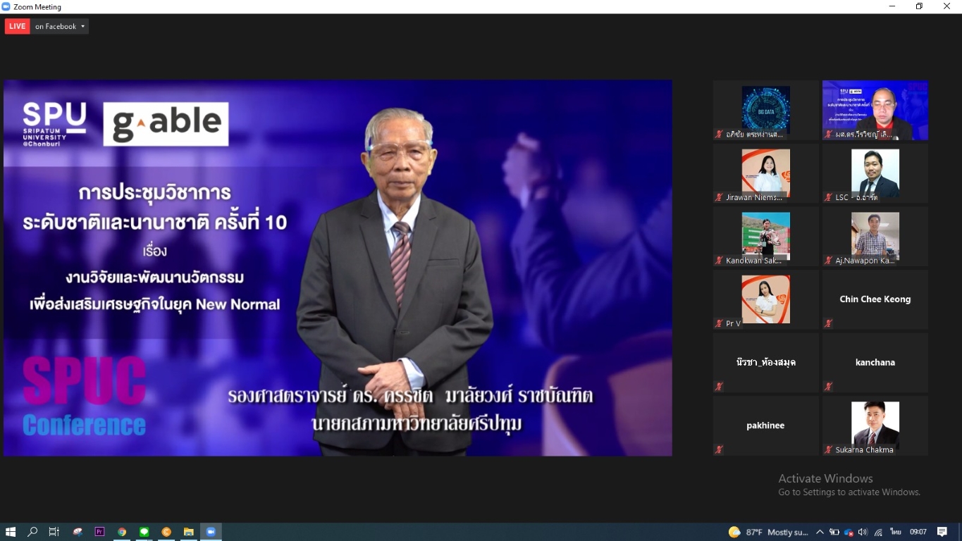Viewport: 962px width, 541px height.
Task: Minimize the Zoom Meeting window
Action: (x=892, y=6)
